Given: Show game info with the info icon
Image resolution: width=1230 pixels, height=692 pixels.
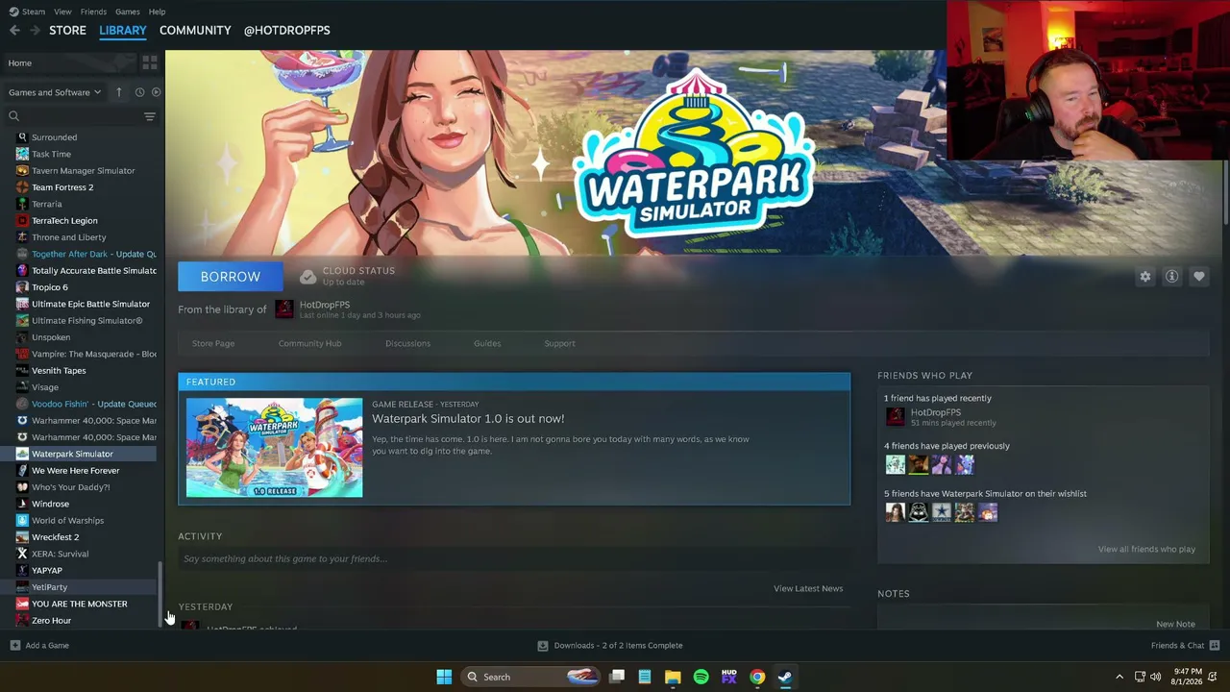Looking at the screenshot, I should [1172, 277].
